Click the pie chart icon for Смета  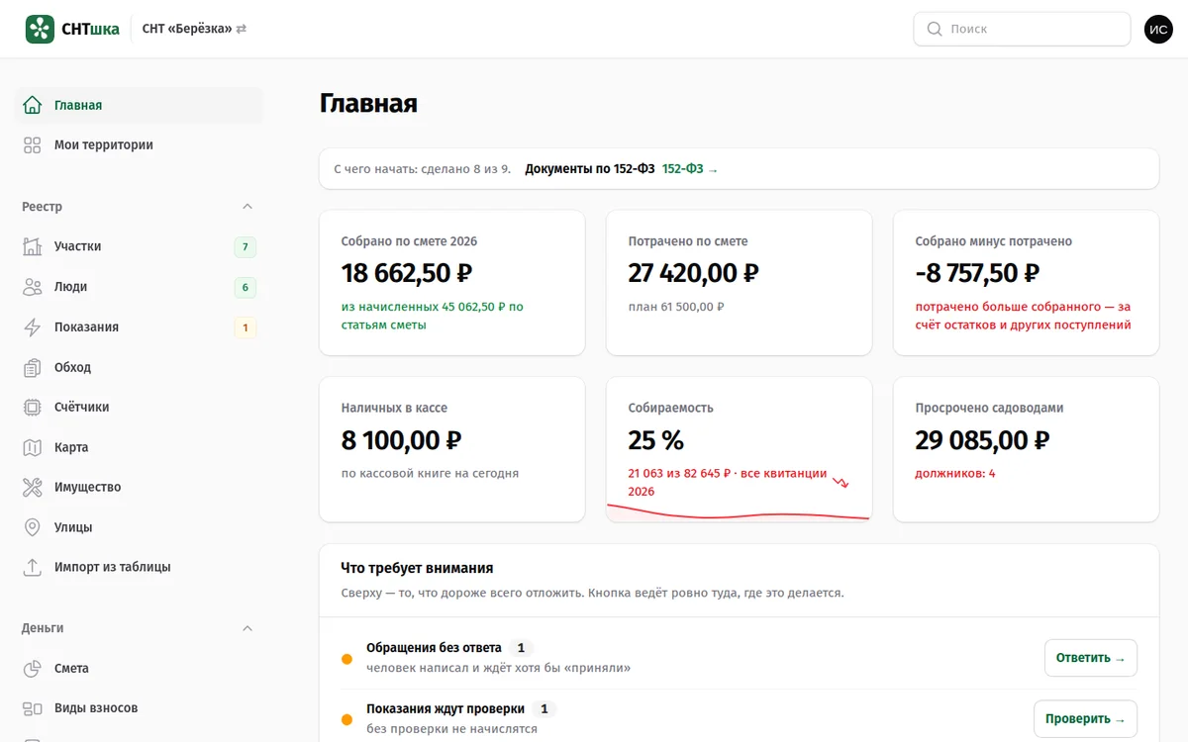click(33, 668)
